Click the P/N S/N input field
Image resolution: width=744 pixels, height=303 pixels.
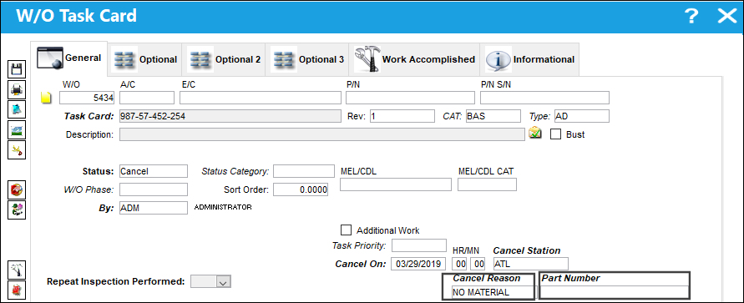pyautogui.click(x=544, y=98)
